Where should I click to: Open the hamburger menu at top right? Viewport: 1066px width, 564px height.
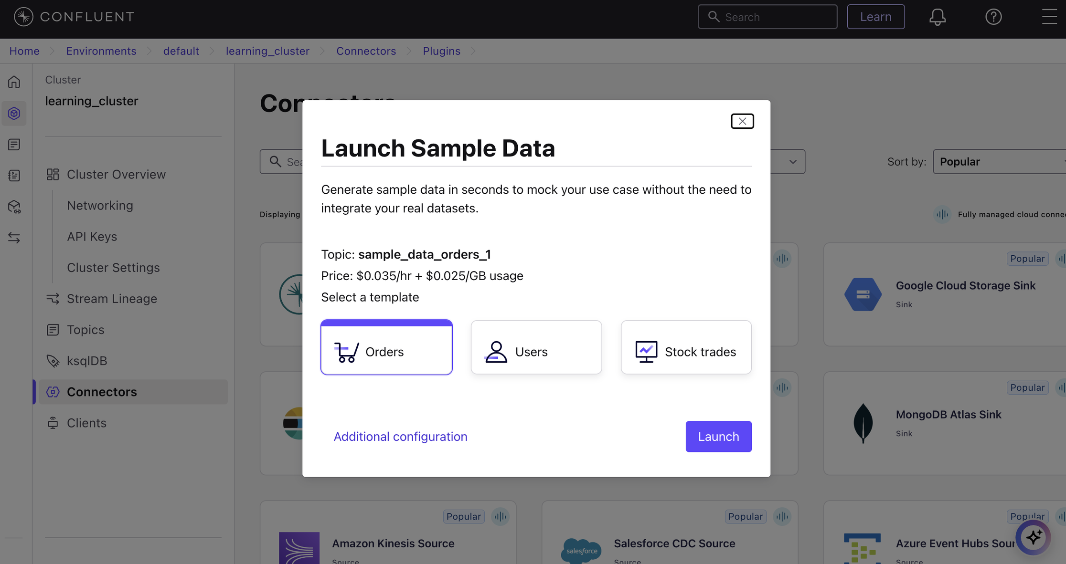pyautogui.click(x=1049, y=16)
